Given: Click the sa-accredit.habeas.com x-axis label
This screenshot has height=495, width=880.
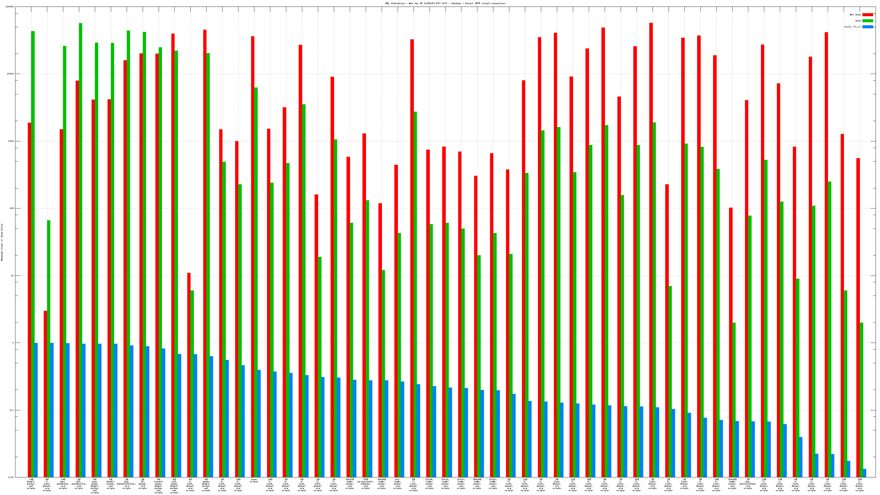Looking at the screenshot, I should [x=365, y=484].
